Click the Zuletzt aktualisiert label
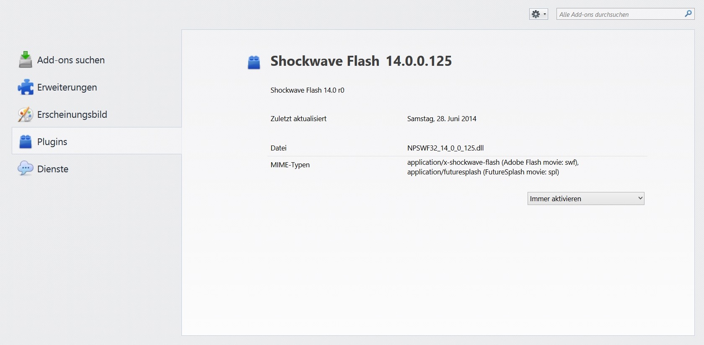 click(x=298, y=119)
